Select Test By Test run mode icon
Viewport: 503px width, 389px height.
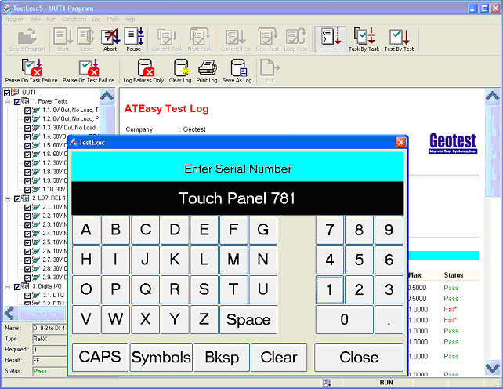(x=399, y=38)
